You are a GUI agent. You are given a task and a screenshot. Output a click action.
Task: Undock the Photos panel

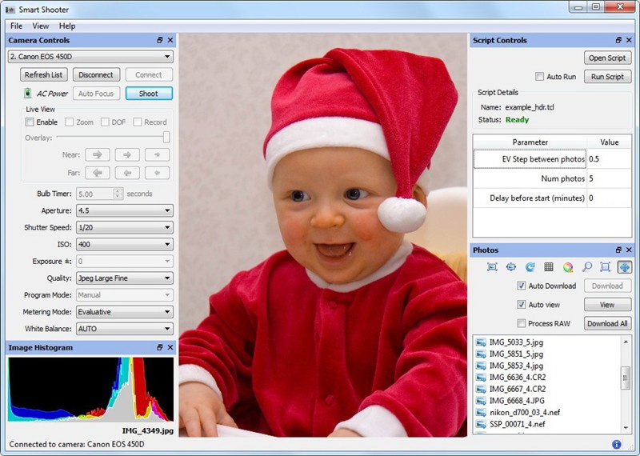pos(618,250)
